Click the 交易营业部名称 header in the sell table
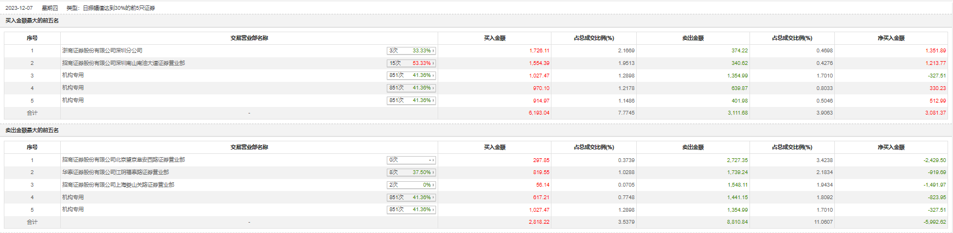The width and height of the screenshot is (953, 233). coord(249,147)
